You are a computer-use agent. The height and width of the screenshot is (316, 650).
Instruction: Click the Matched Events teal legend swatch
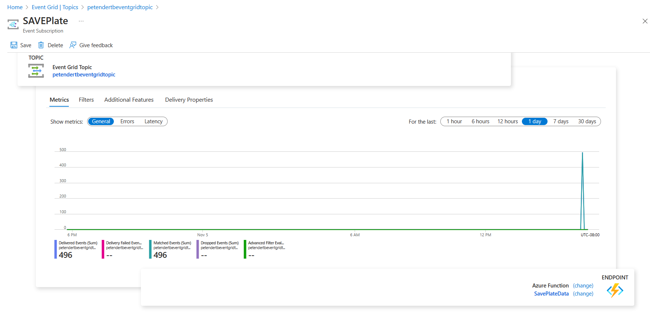150,249
